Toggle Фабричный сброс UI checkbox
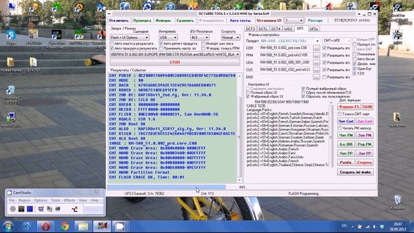The width and height of the screenshot is (414, 233). 248,96
